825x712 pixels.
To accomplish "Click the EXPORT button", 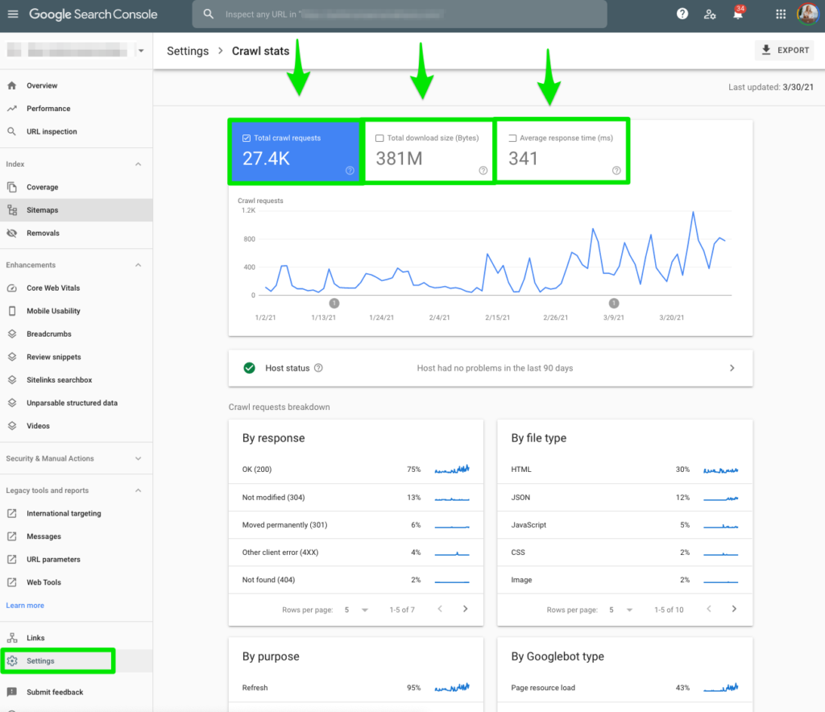I will coord(785,50).
